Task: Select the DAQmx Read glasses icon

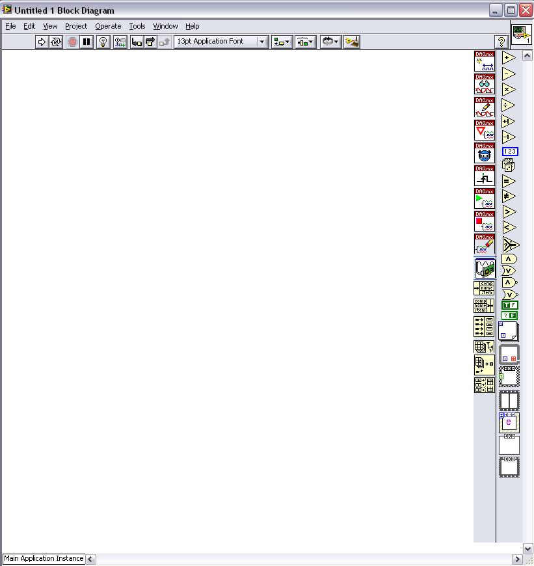Action: [484, 84]
